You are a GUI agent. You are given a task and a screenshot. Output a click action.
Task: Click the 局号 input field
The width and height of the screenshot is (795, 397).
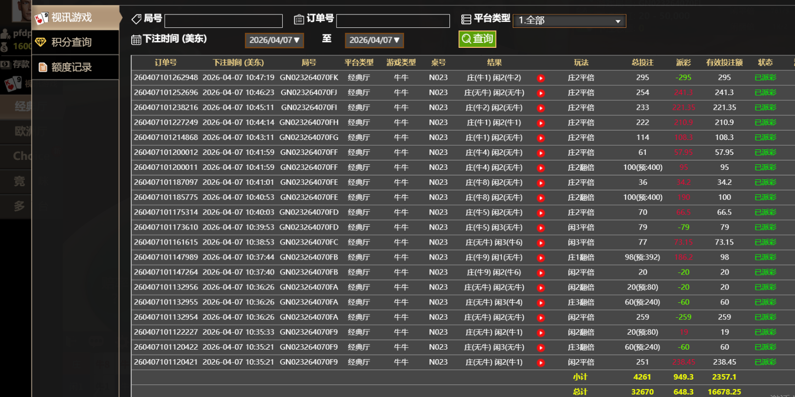coord(223,21)
